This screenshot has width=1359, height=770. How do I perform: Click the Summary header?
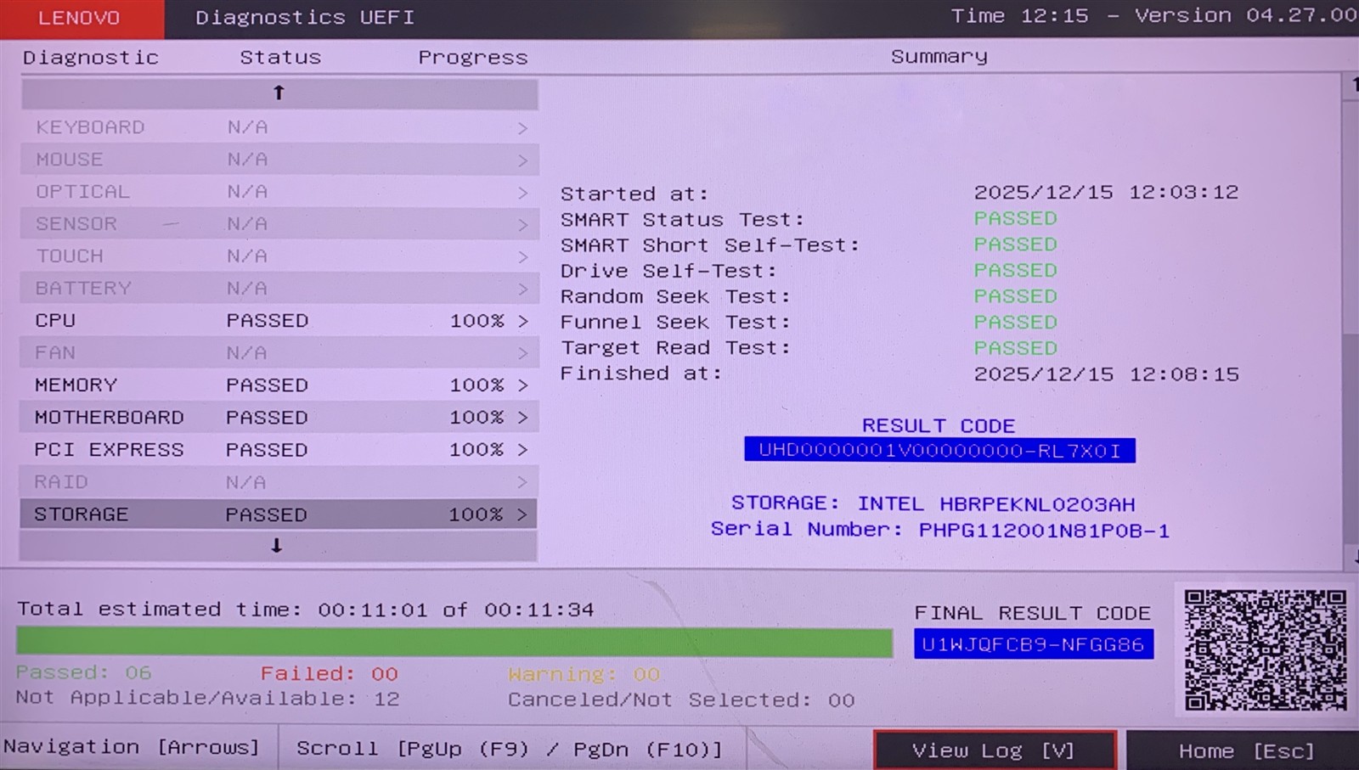click(x=938, y=55)
